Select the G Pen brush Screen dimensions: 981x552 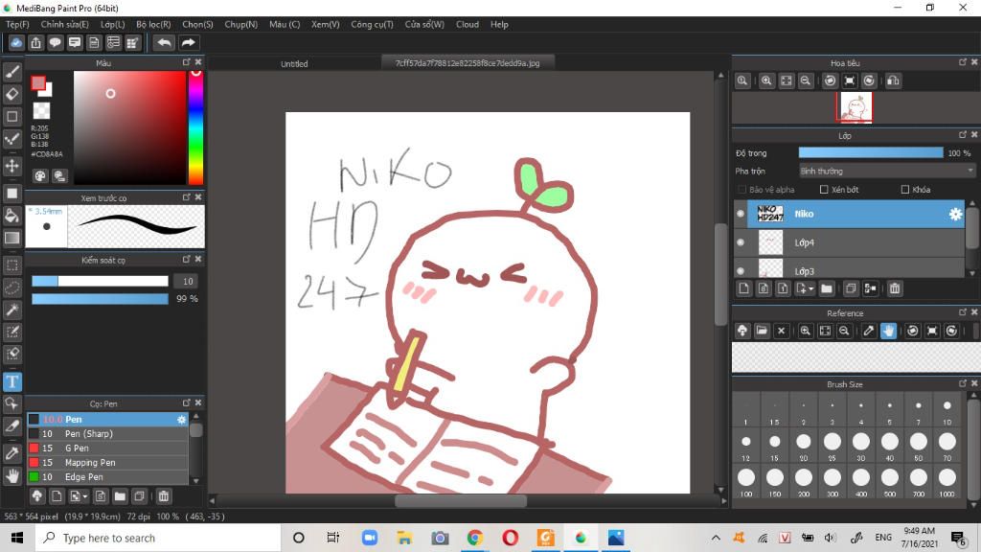tap(107, 448)
